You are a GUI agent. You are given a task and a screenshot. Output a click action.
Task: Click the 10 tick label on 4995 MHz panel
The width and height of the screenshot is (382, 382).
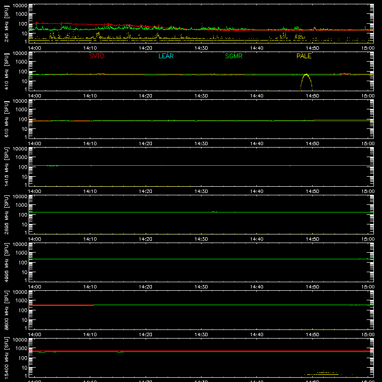[x=24, y=272]
